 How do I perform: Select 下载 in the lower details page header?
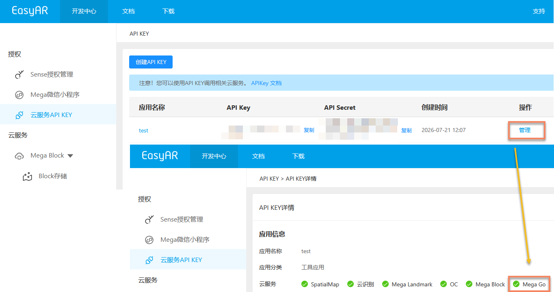point(299,156)
